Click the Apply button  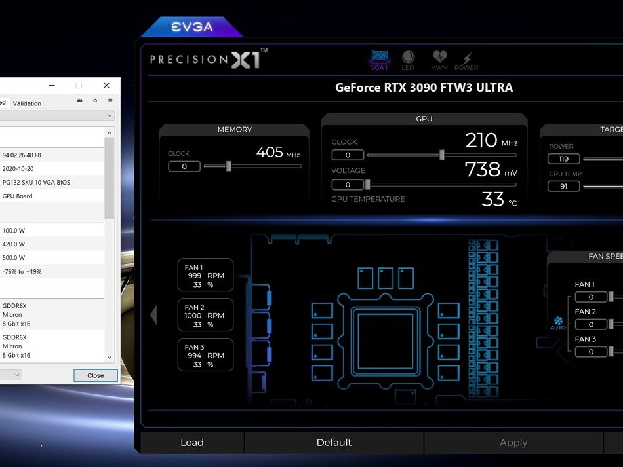pyautogui.click(x=513, y=442)
